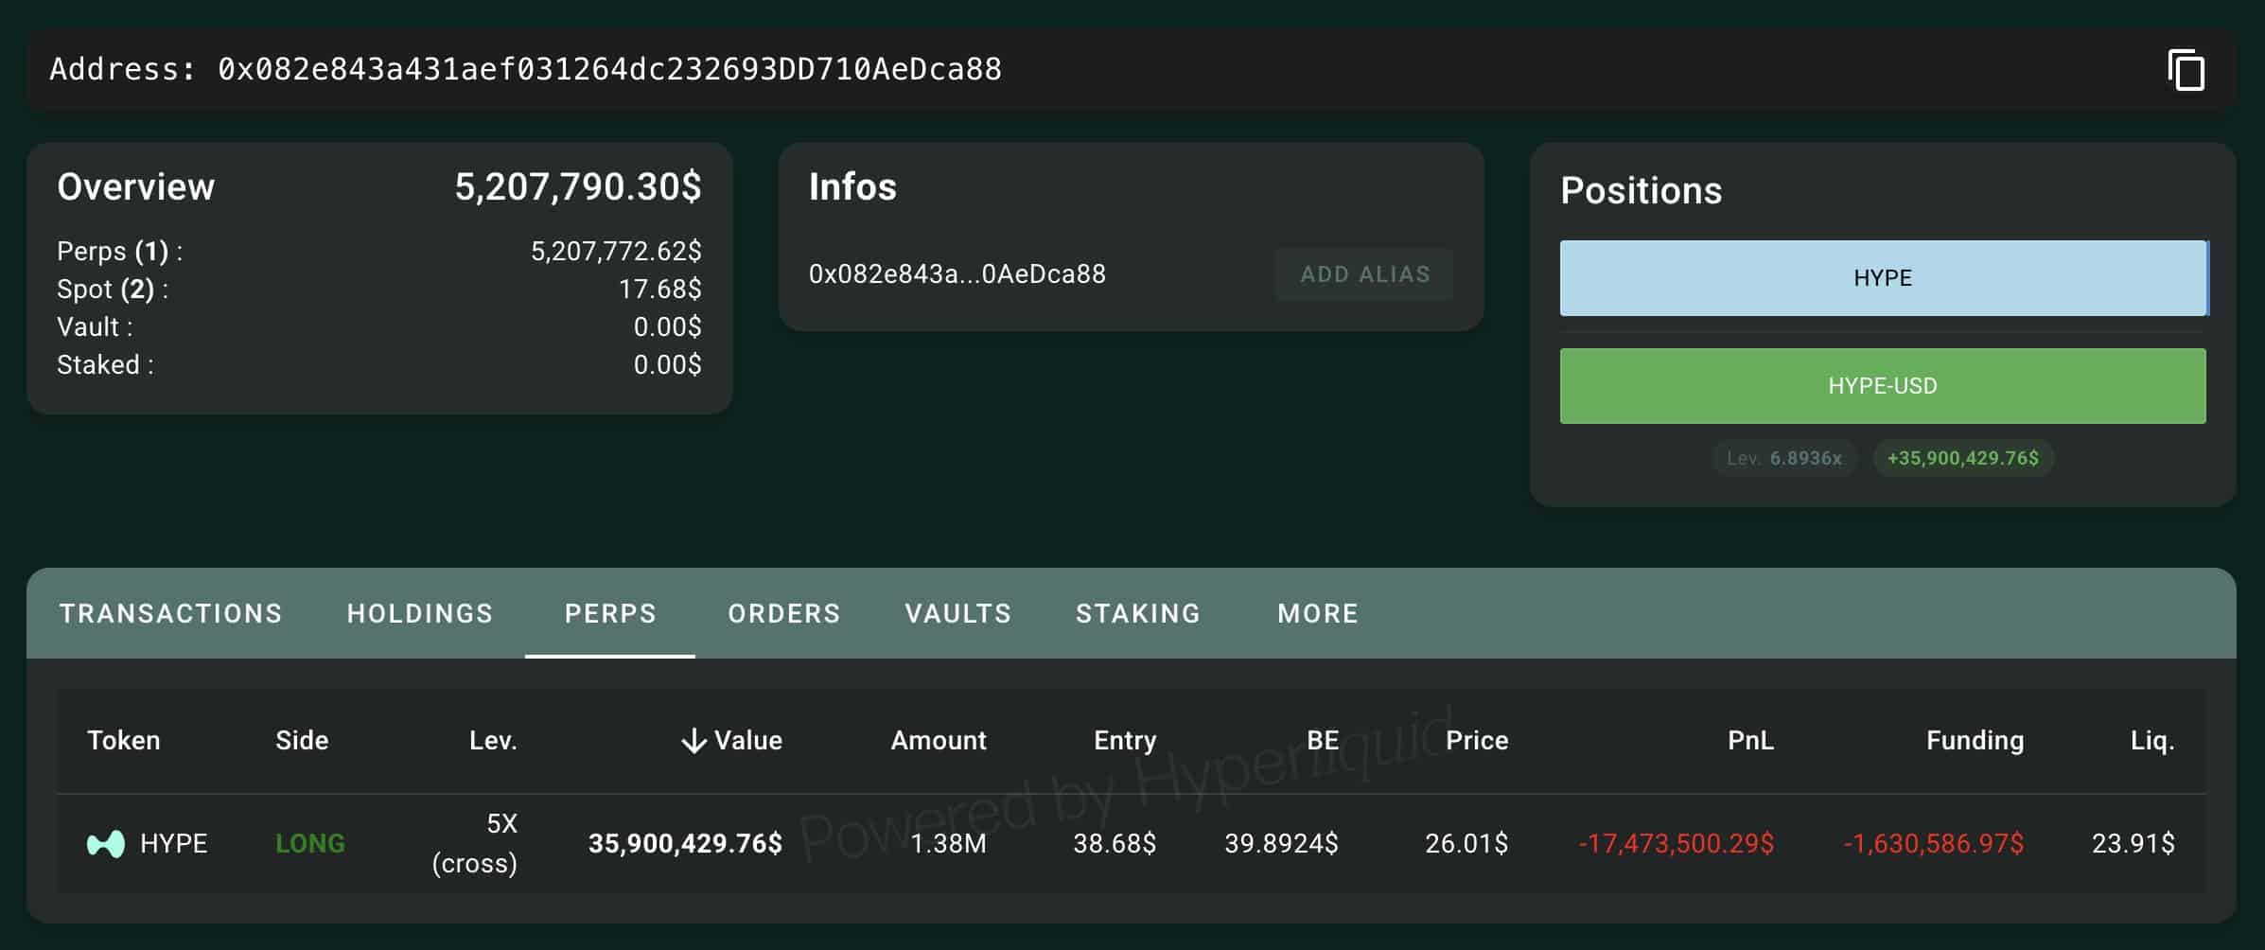The width and height of the screenshot is (2265, 950).
Task: Click the +35,900,429.76$ position badge
Action: pyautogui.click(x=1963, y=458)
